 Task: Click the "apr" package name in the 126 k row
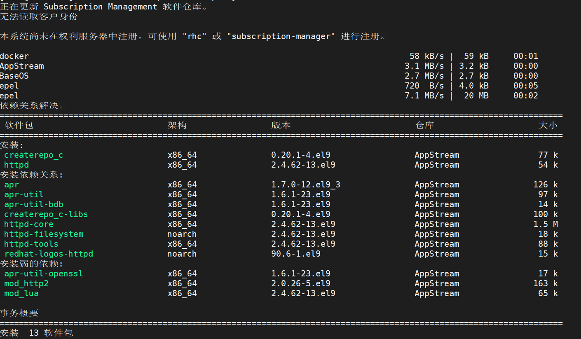coord(12,185)
